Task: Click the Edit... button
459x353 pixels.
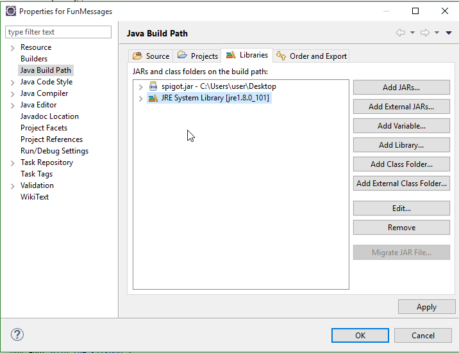Action: click(x=401, y=208)
